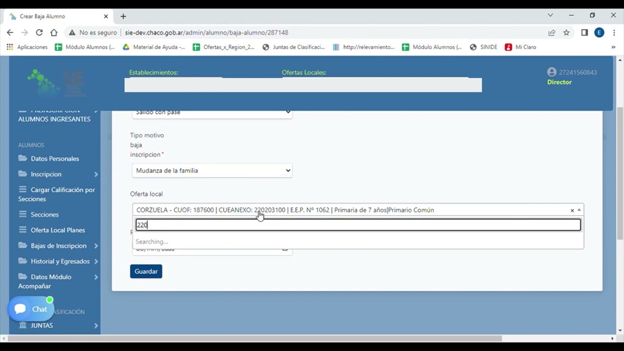
Task: Open Datos Personales in sidebar
Action: [x=54, y=158]
